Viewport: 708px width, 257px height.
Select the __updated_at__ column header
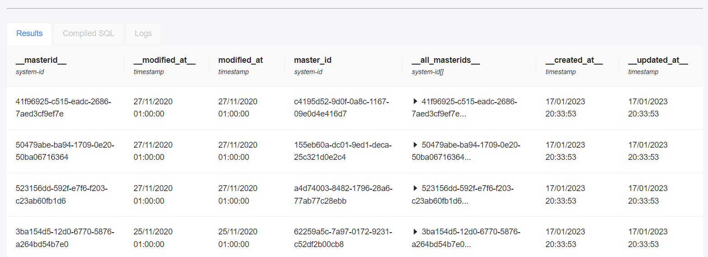click(x=658, y=60)
